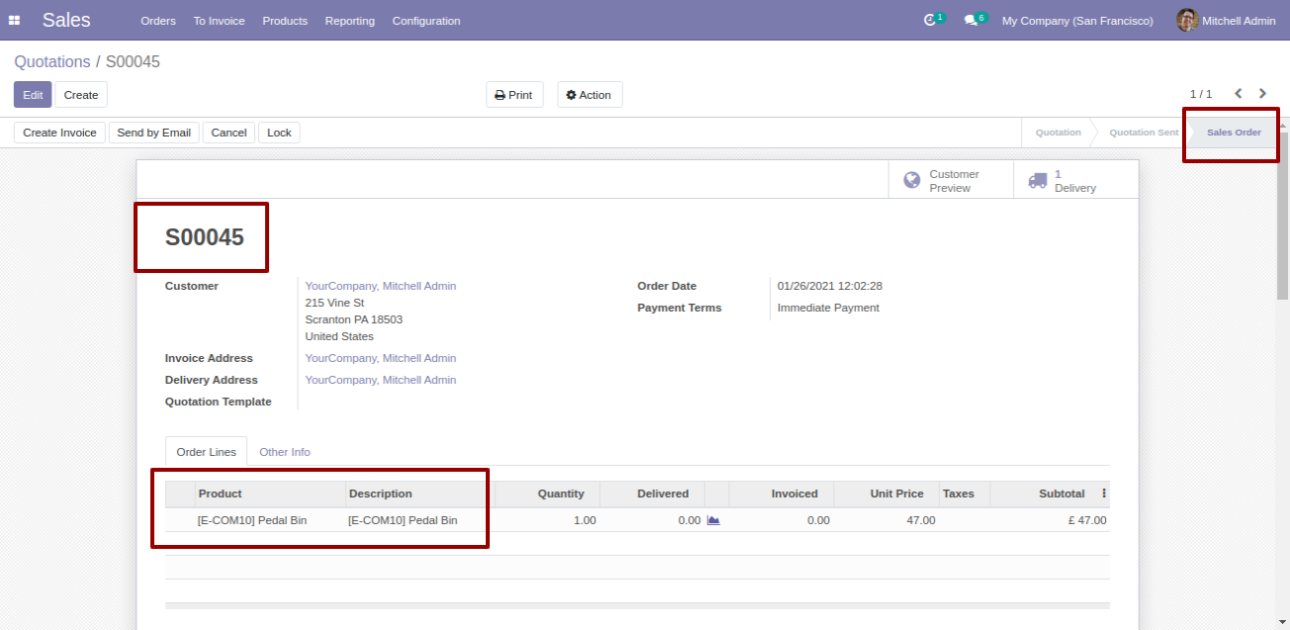Click the Sales app title

tap(66, 20)
